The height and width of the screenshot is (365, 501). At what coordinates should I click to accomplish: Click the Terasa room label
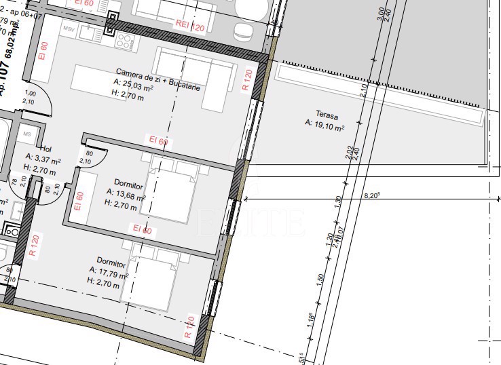point(327,115)
